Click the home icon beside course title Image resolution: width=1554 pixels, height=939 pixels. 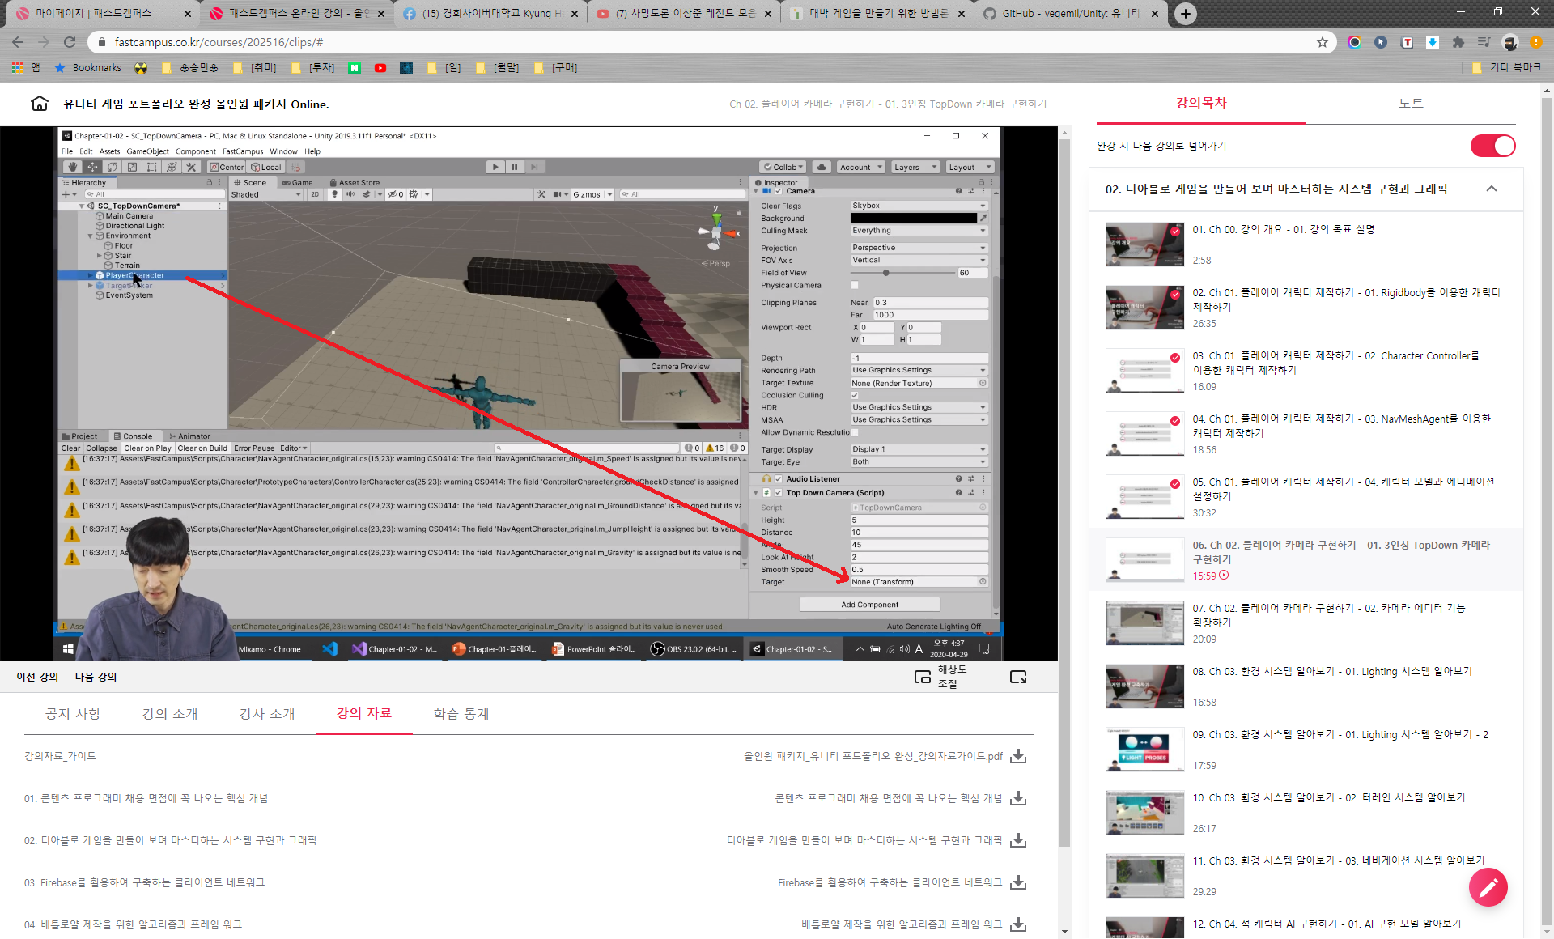point(39,104)
